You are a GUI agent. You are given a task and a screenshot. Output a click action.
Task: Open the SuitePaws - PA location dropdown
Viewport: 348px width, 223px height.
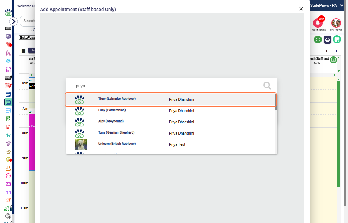point(327,5)
